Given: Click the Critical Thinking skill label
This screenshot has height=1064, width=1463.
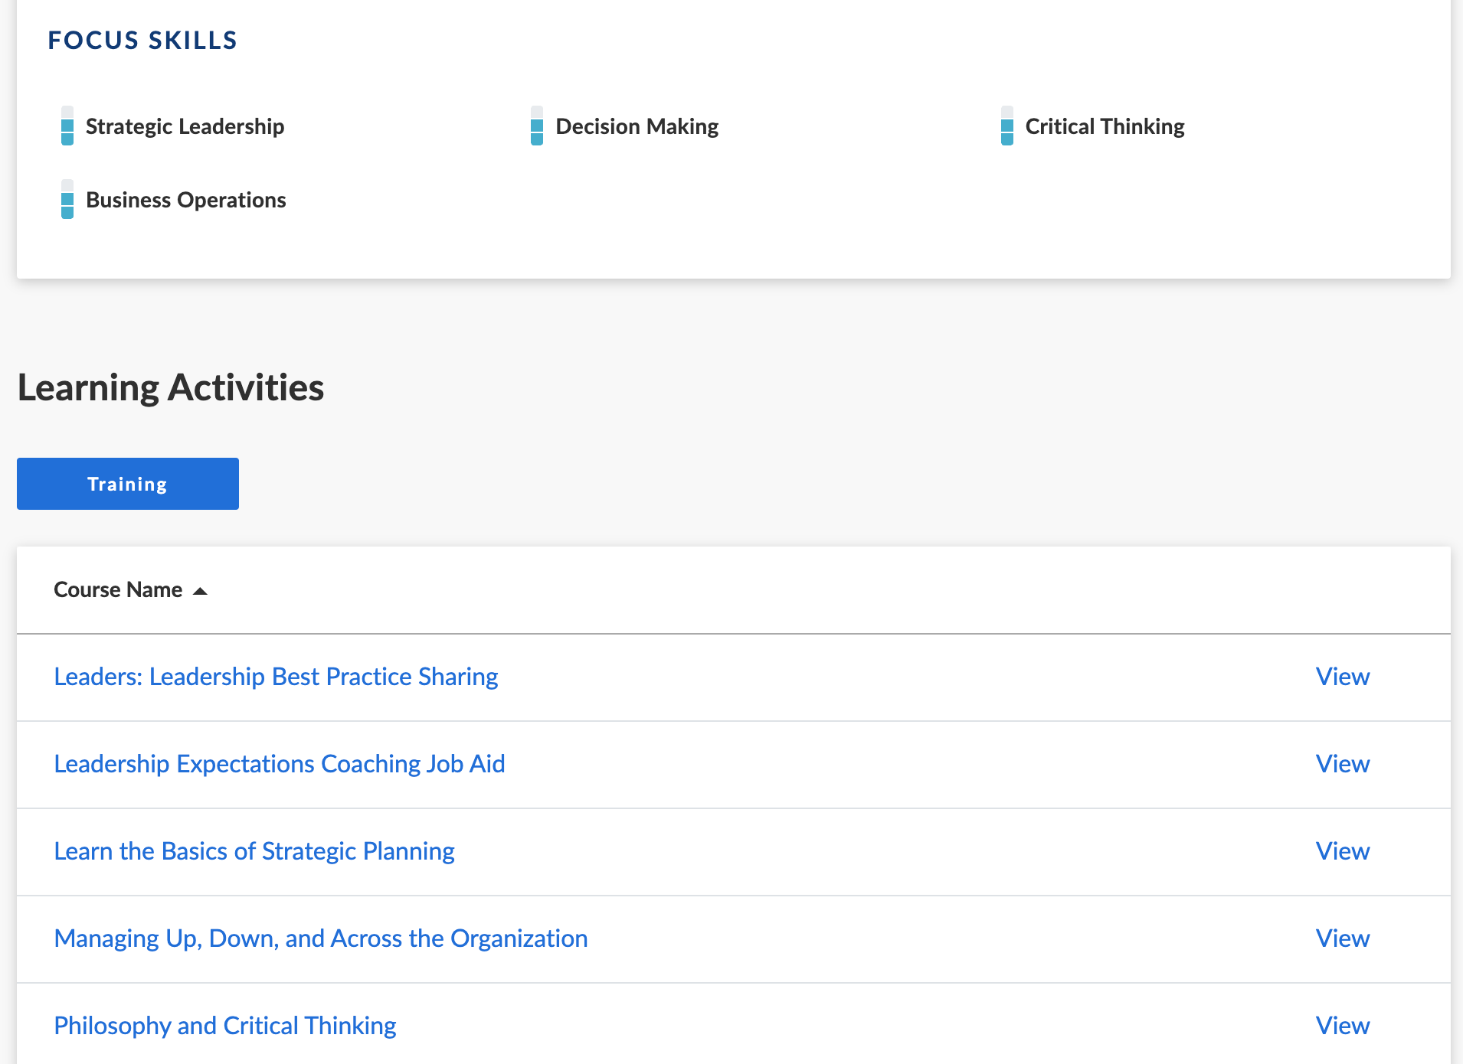Looking at the screenshot, I should click(1105, 126).
